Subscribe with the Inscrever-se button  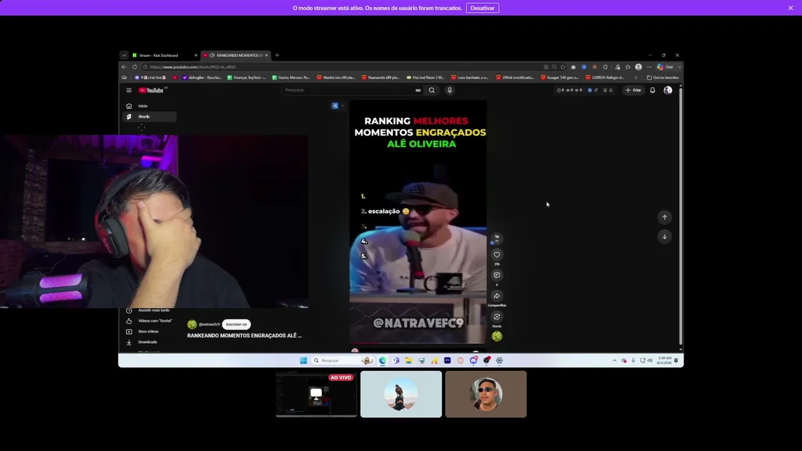pyautogui.click(x=236, y=324)
